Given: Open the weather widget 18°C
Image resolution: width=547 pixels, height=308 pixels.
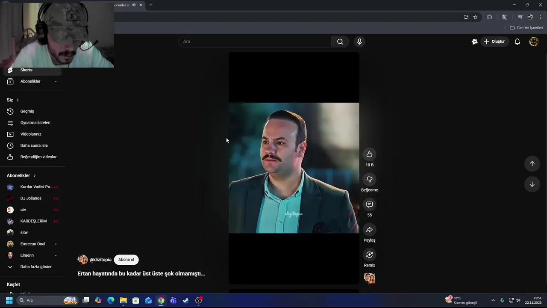Looking at the screenshot, I should pos(461,300).
